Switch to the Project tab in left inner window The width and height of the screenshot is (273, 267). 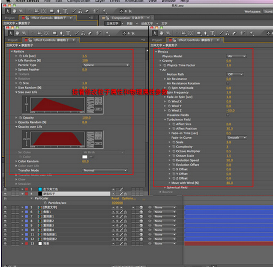(13, 40)
